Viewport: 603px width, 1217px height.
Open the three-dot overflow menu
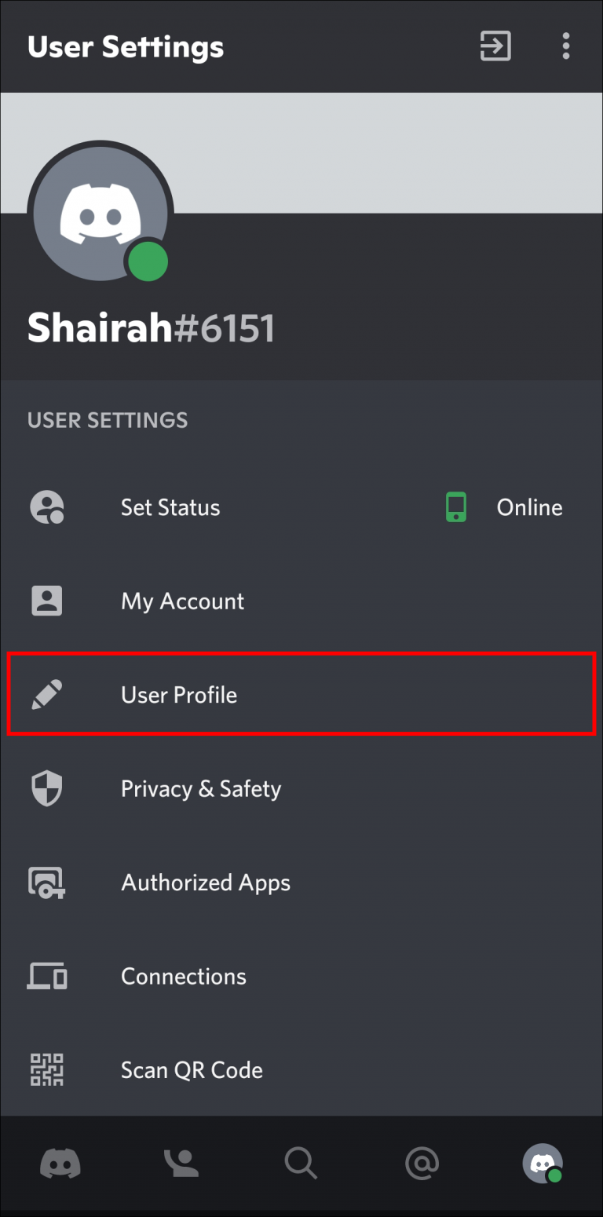coord(566,46)
